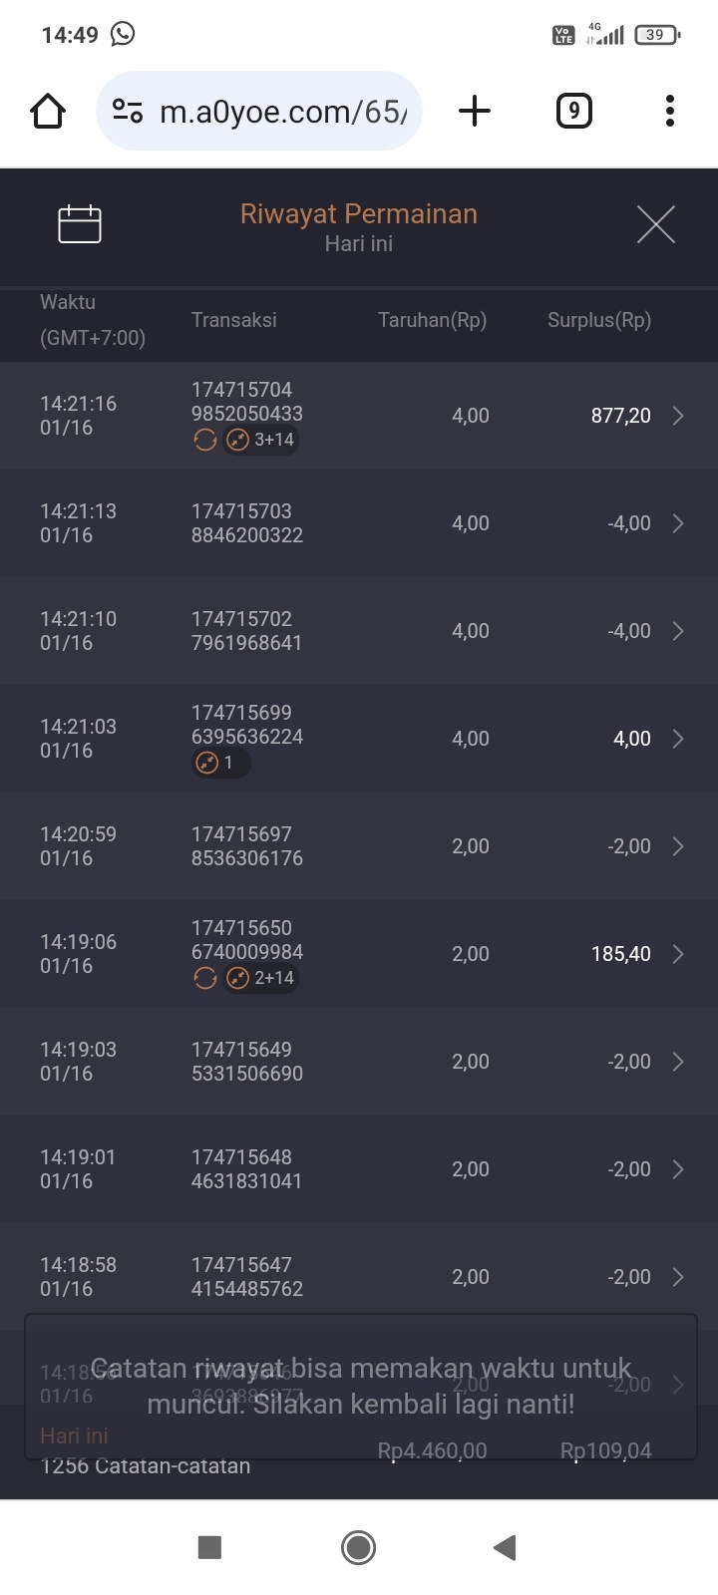Close the Riwayat Permainan panel
The height and width of the screenshot is (1595, 718).
coord(655,224)
